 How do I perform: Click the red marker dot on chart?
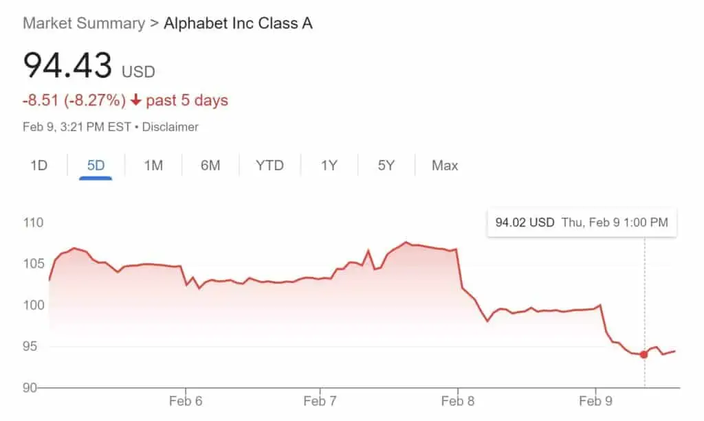[x=643, y=354]
